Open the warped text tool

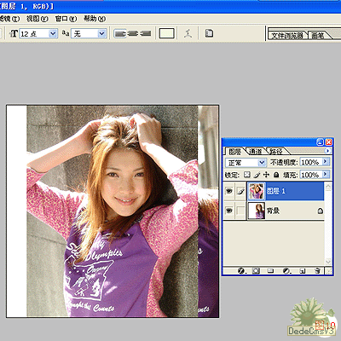click(x=188, y=33)
